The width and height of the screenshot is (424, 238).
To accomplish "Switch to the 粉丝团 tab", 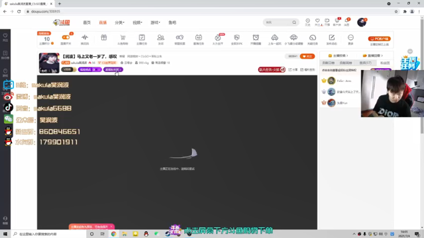I will click(385, 63).
